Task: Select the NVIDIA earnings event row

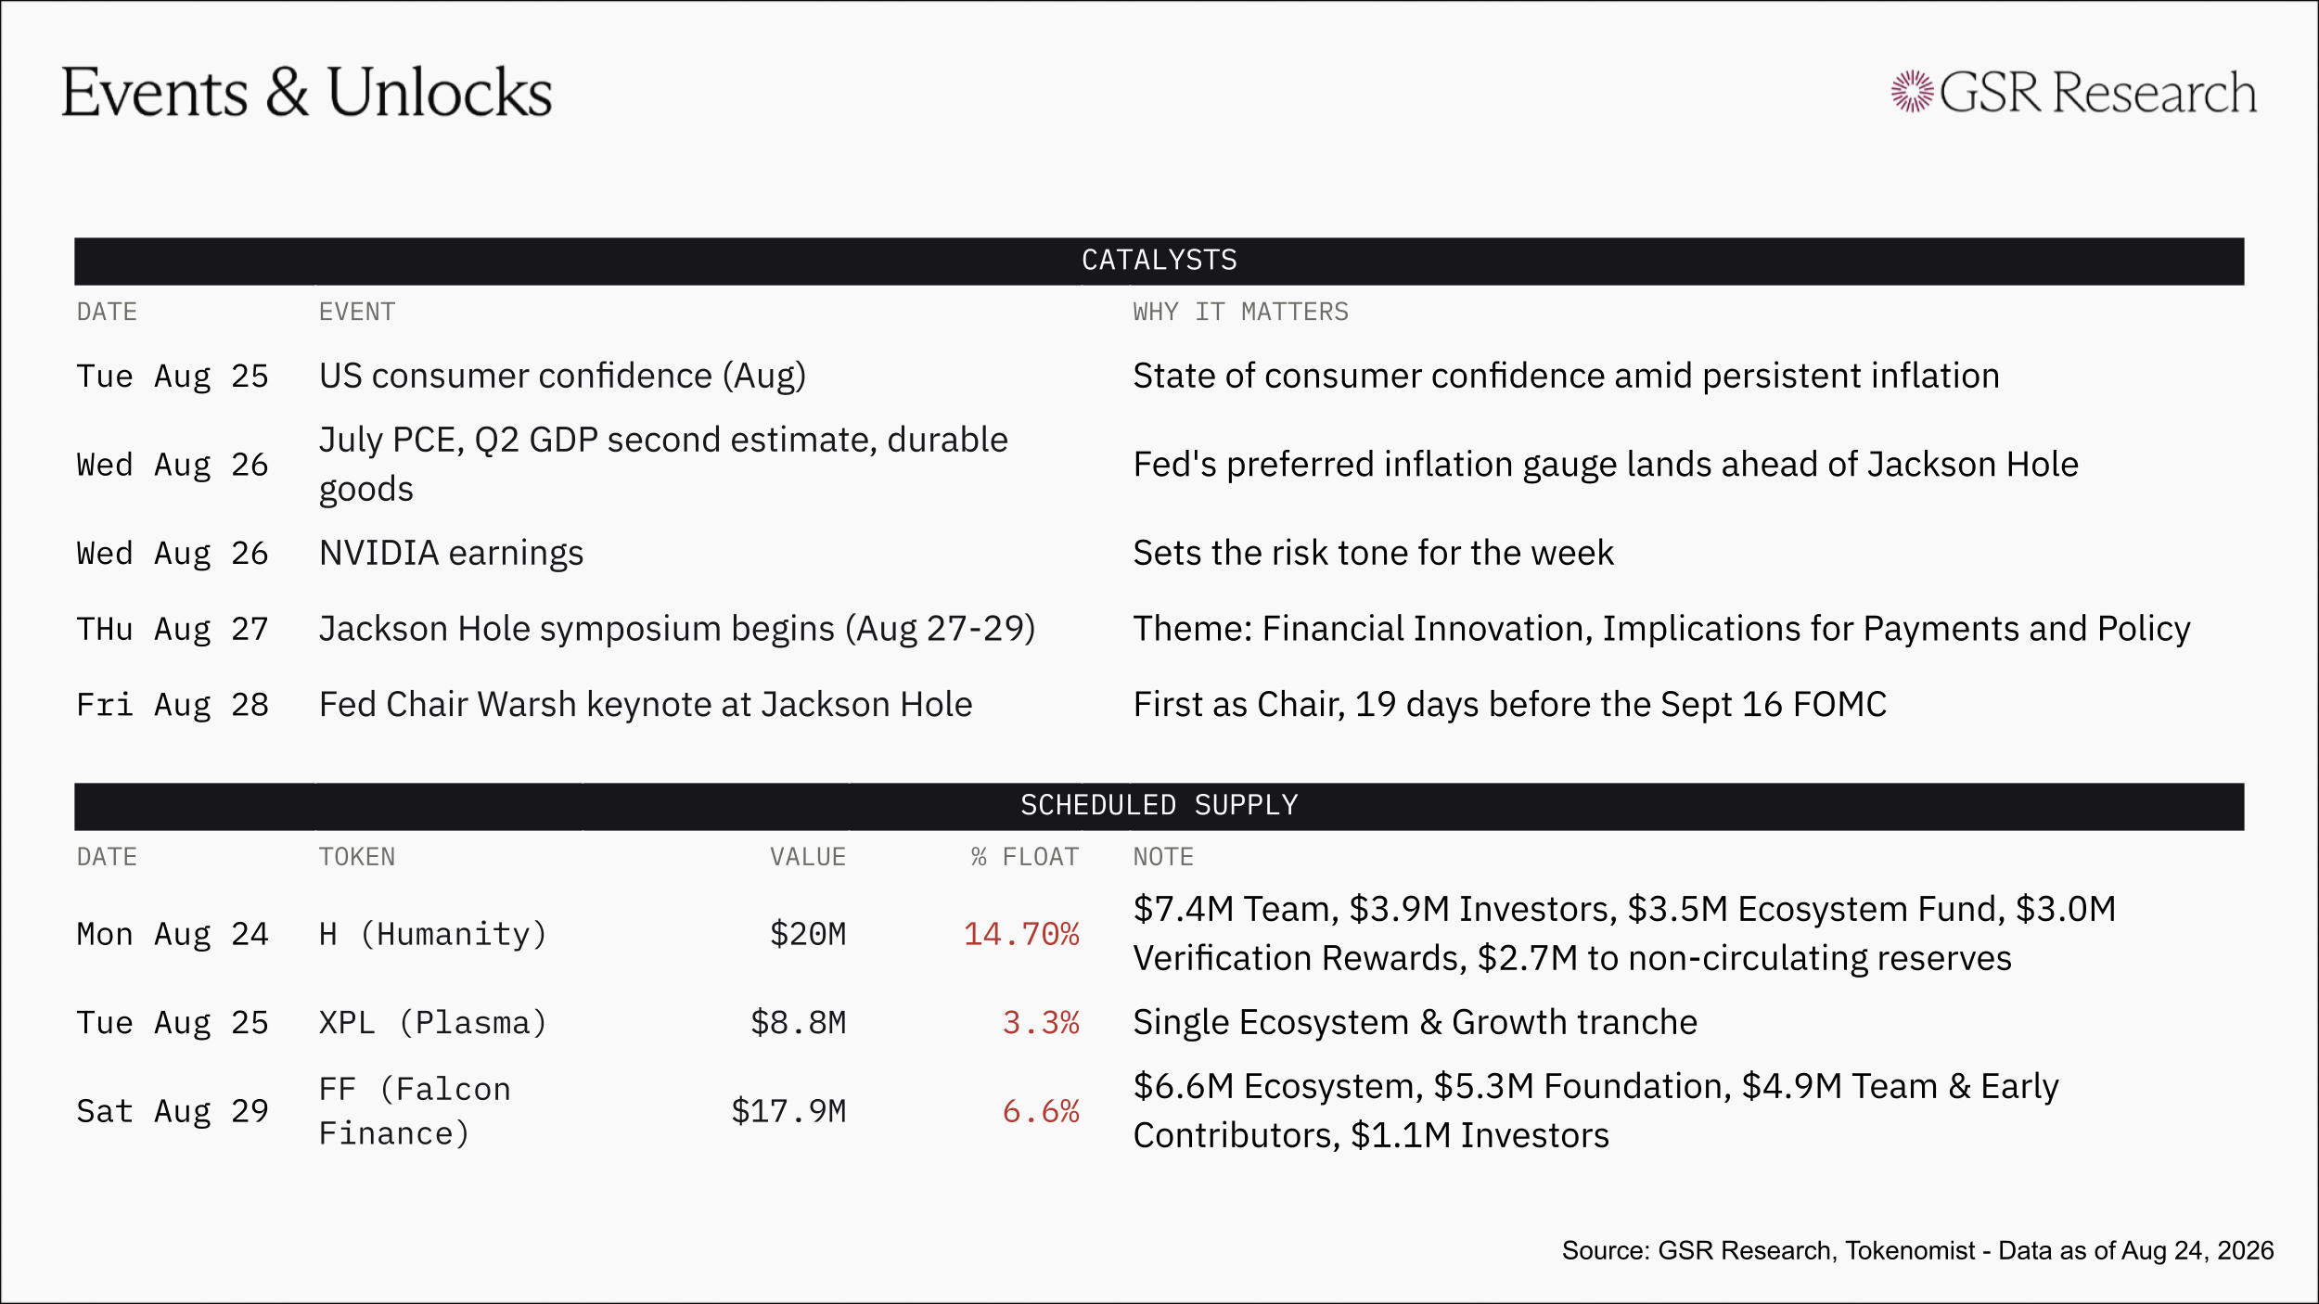Action: 1159,554
